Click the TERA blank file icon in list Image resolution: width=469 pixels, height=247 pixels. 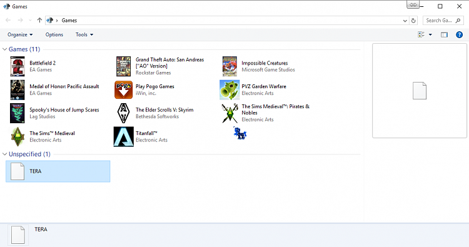(x=18, y=171)
